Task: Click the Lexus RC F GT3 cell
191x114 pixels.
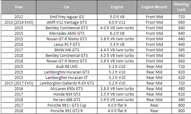Action: 67,45
